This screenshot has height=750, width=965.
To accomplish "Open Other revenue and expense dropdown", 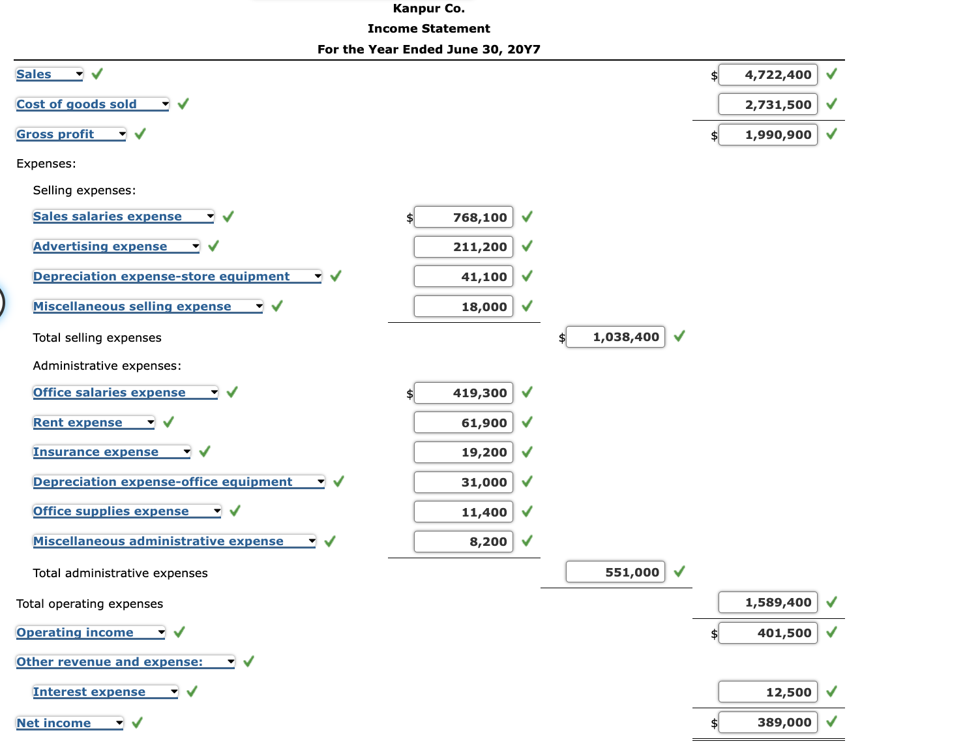I will click(125, 662).
